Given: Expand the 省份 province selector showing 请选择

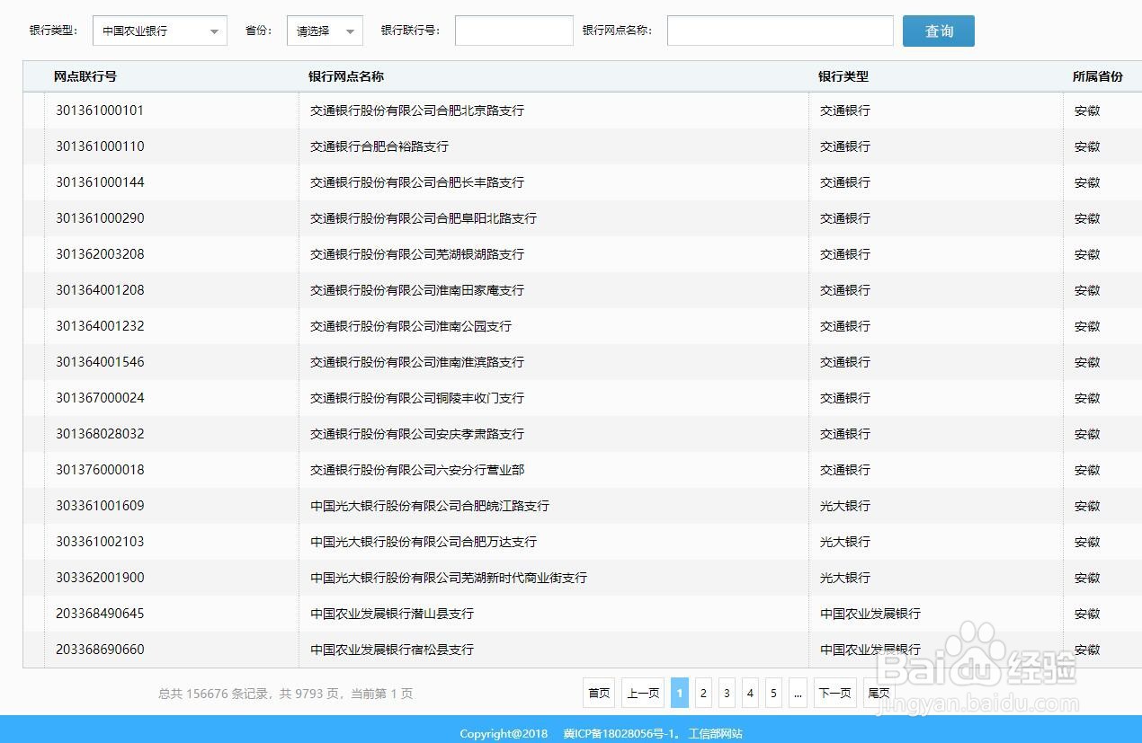Looking at the screenshot, I should pos(324,30).
